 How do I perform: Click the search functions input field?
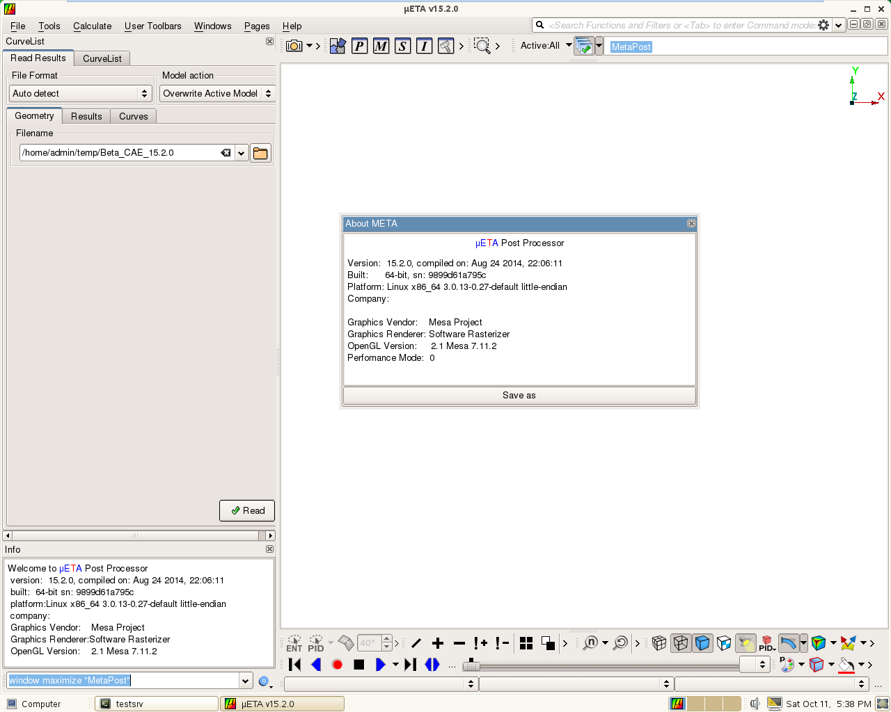point(682,25)
